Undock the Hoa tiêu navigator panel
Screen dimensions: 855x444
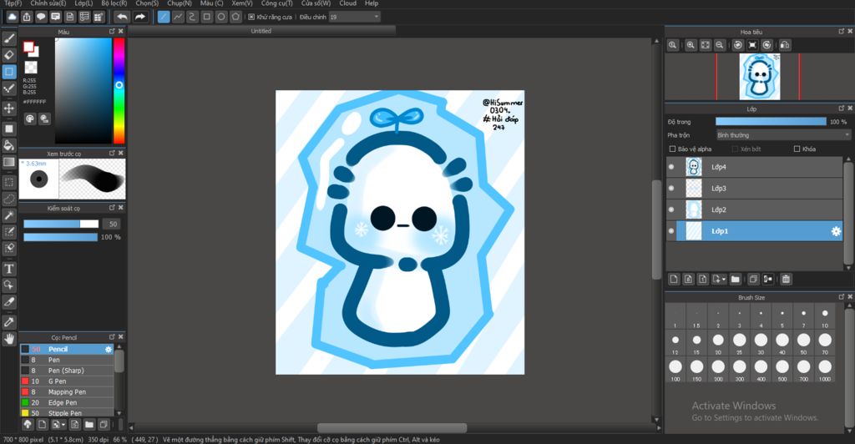[842, 32]
